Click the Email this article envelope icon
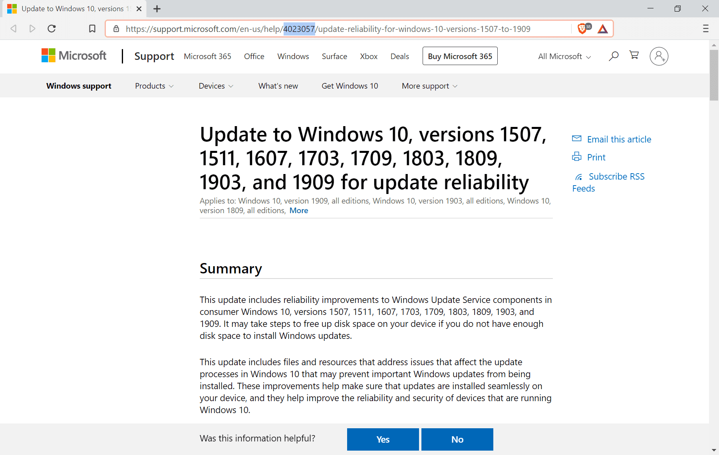The width and height of the screenshot is (719, 455). 577,138
